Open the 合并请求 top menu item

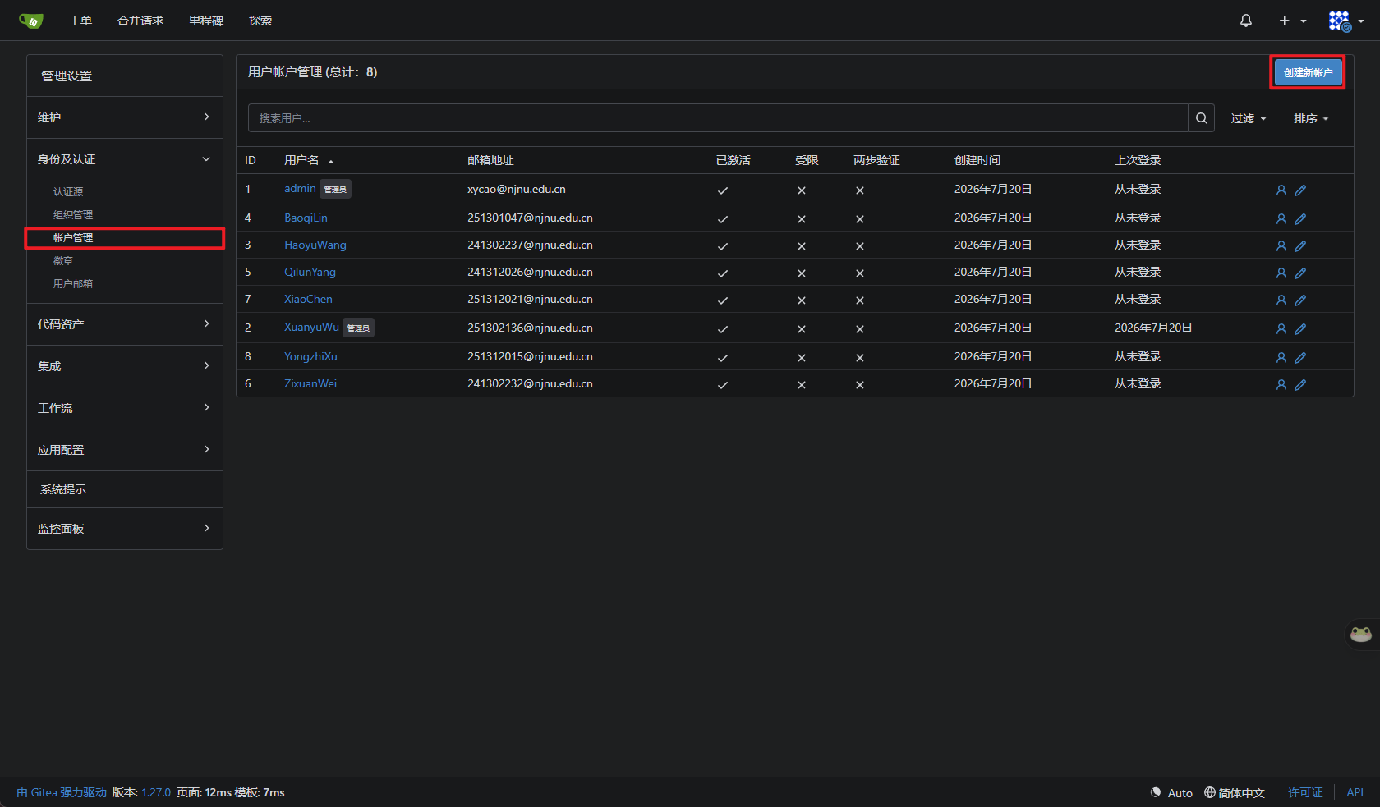(140, 21)
